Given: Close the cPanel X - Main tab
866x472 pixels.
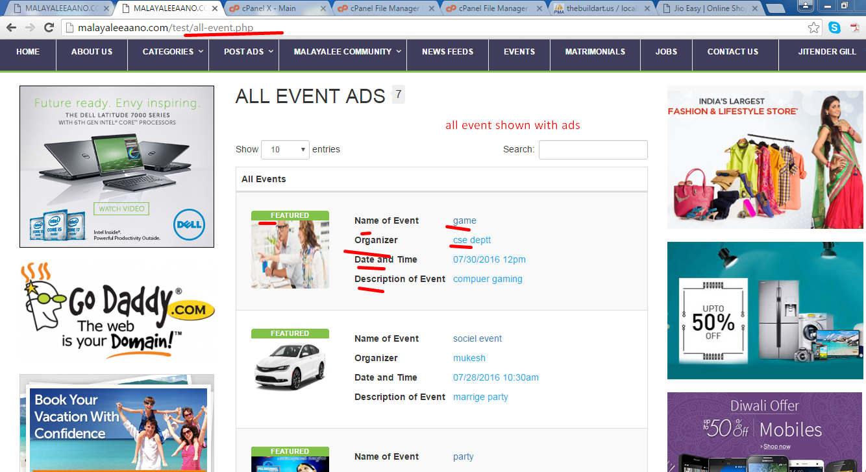Looking at the screenshot, I should point(322,8).
